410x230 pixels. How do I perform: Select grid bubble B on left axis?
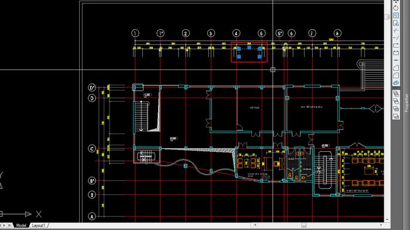tap(92, 194)
